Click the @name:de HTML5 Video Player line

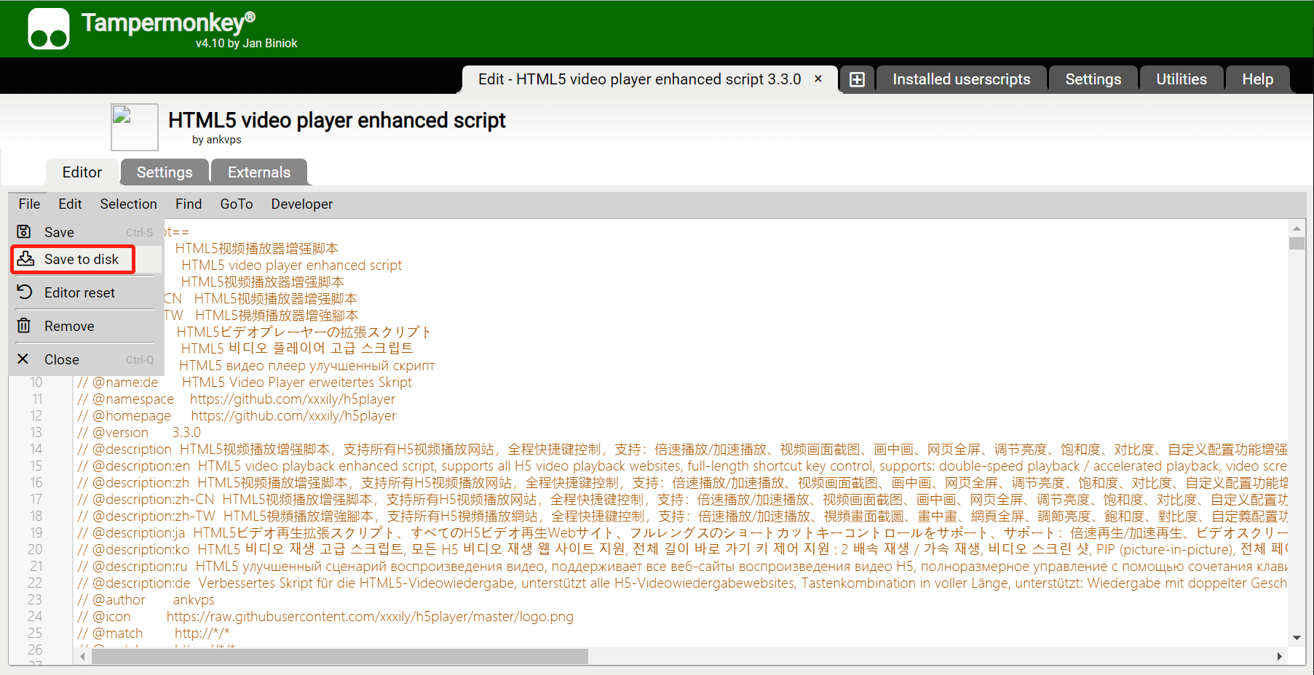tap(245, 382)
